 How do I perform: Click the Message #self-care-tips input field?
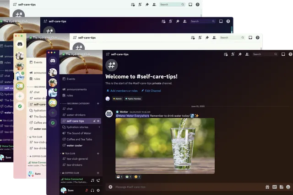click(x=183, y=187)
